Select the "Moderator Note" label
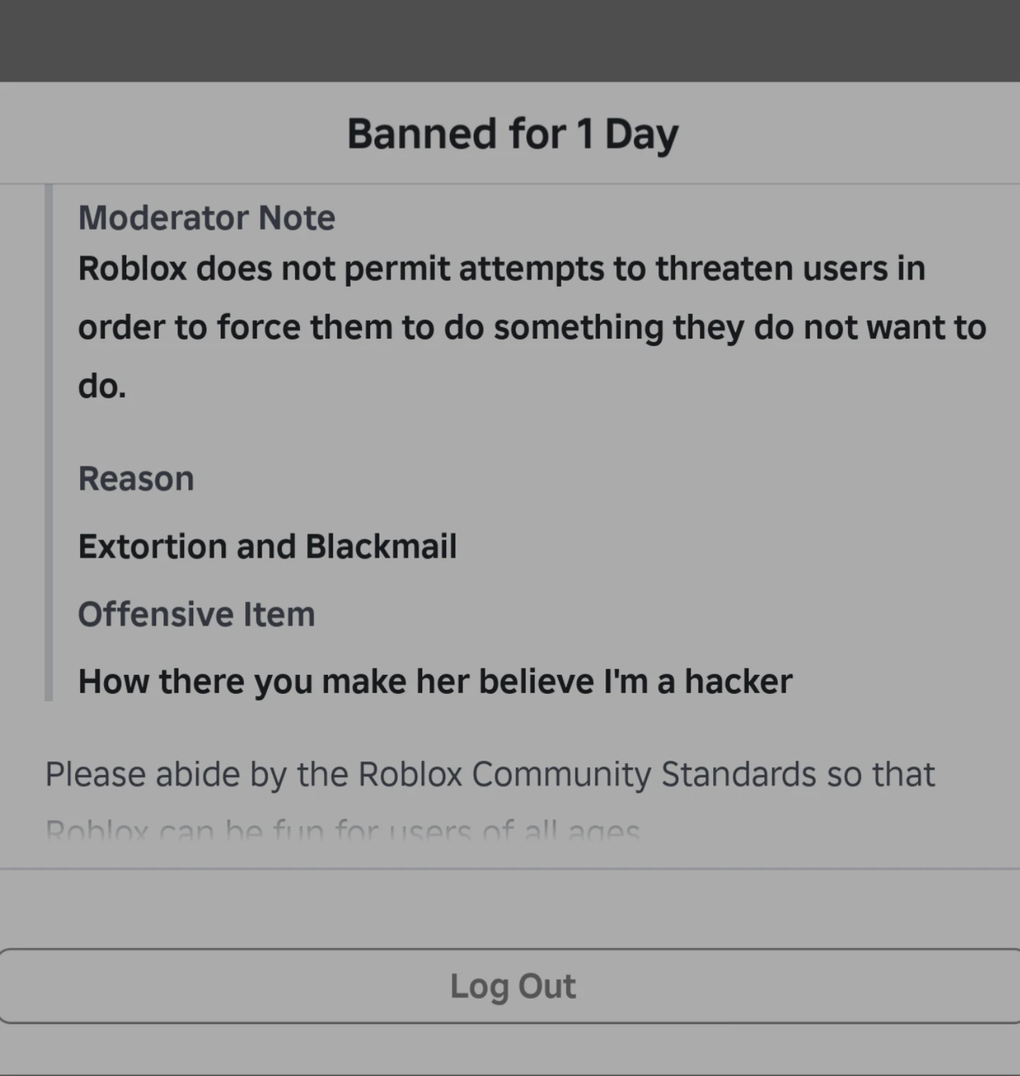Image resolution: width=1020 pixels, height=1076 pixels. [207, 218]
